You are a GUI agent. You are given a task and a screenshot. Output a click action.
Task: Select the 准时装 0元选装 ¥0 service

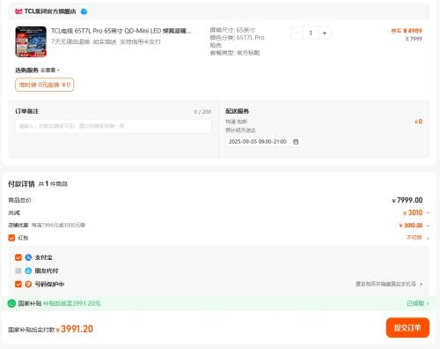45,85
